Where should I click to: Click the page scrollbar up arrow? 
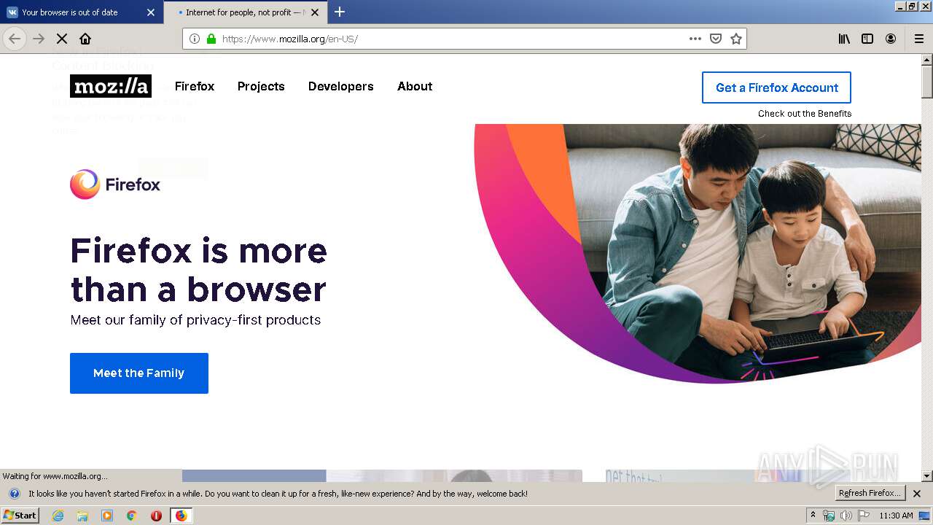[927, 60]
